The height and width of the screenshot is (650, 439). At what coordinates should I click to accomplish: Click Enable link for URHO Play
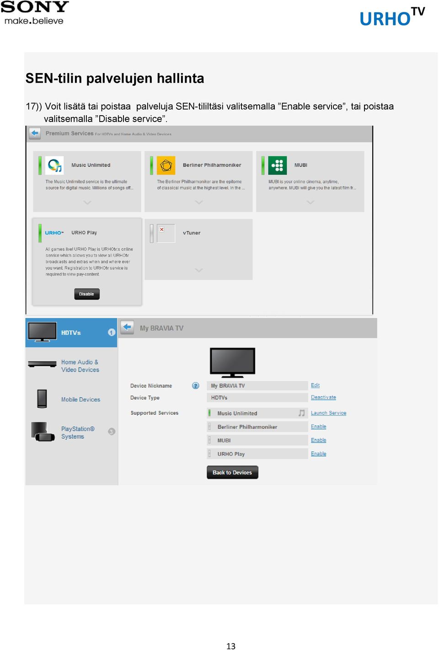click(x=318, y=453)
